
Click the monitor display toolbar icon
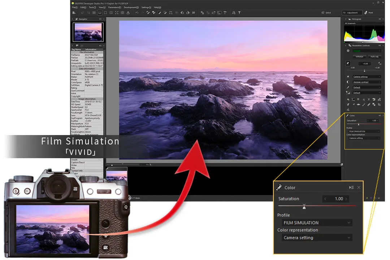pyautogui.click(x=219, y=13)
